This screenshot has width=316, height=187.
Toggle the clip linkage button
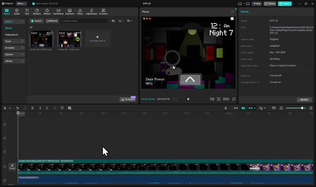[x=250, y=108]
